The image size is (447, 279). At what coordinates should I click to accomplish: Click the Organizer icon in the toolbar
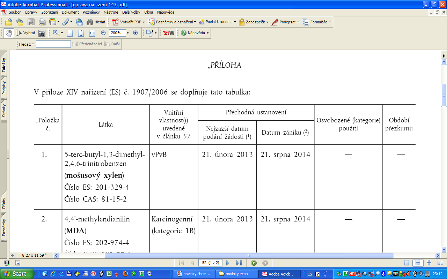coord(53,22)
